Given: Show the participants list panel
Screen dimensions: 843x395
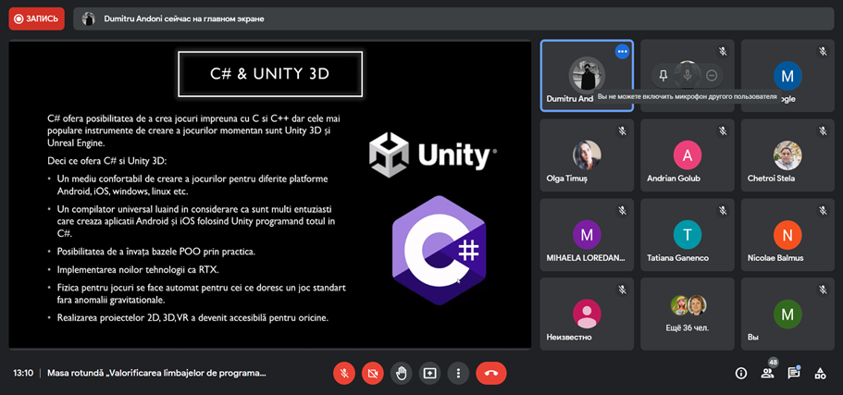Looking at the screenshot, I should point(767,373).
